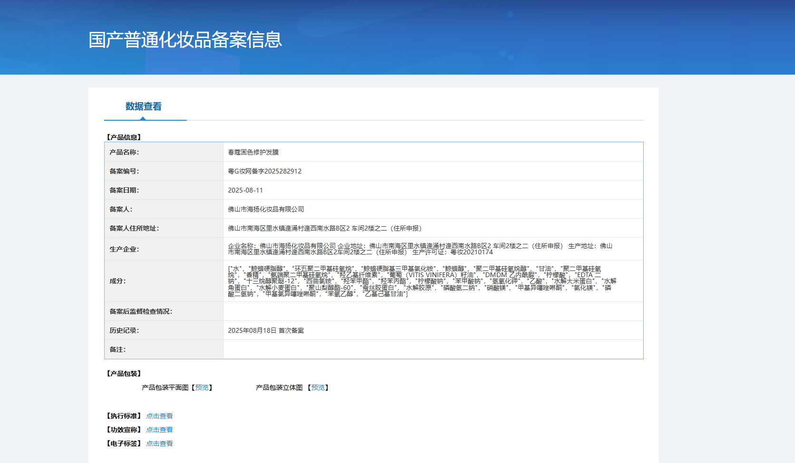Click 点击查看 next to 功效宣称
Screen dimensions: 795x463
pyautogui.click(x=159, y=430)
